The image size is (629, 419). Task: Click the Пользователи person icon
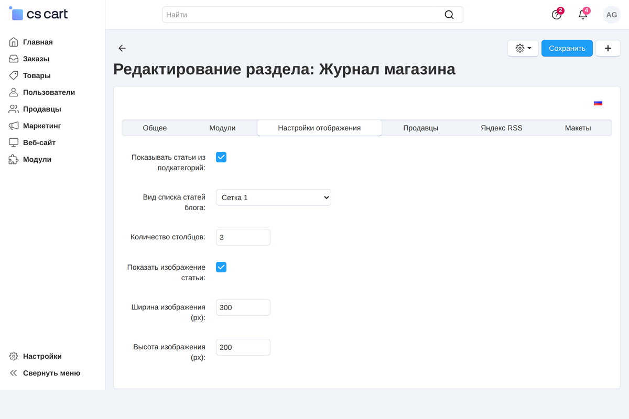14,92
